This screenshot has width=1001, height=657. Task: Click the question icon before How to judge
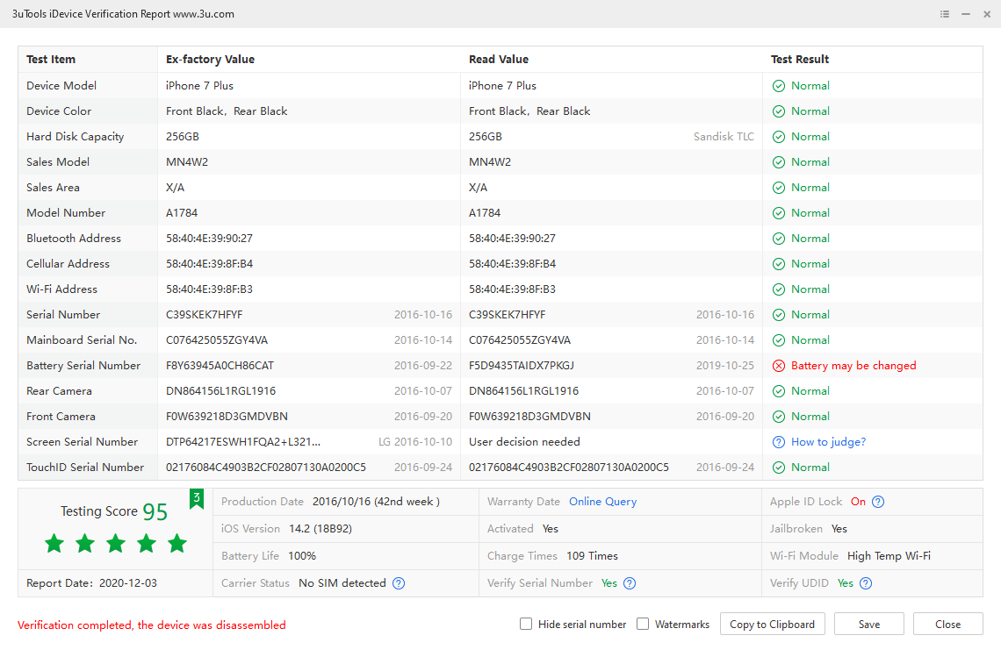point(779,442)
